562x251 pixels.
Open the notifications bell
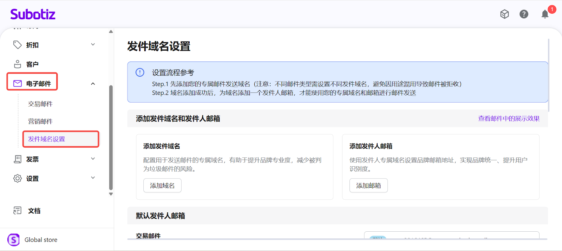pyautogui.click(x=545, y=14)
